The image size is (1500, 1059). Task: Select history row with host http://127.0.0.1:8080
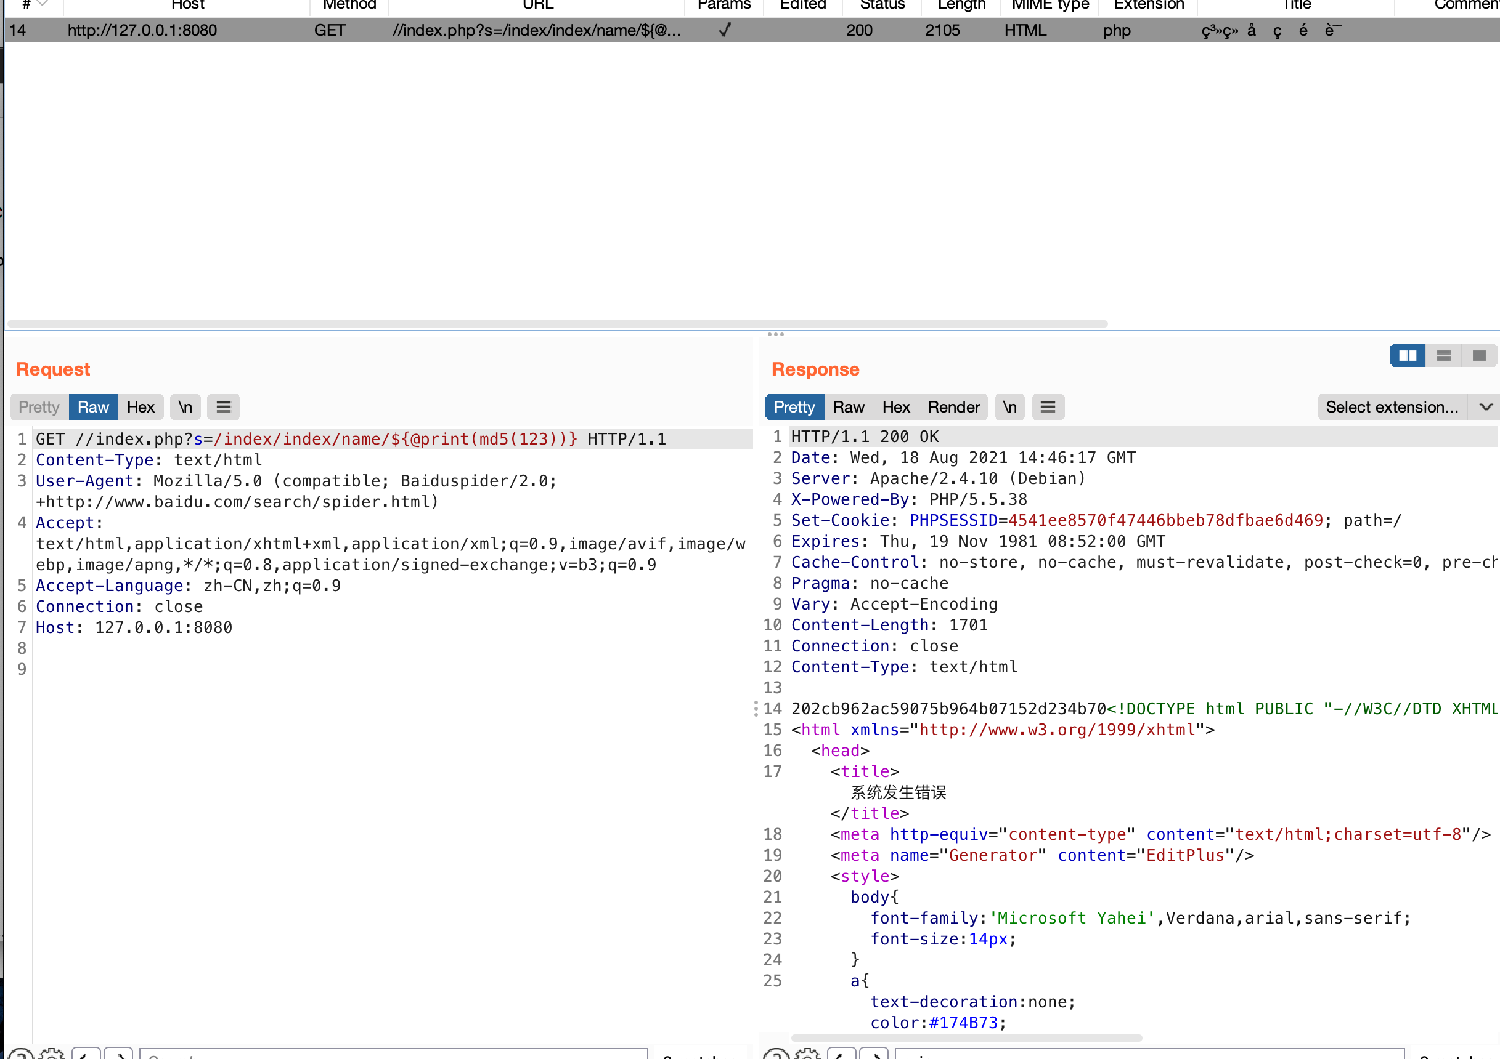click(751, 30)
